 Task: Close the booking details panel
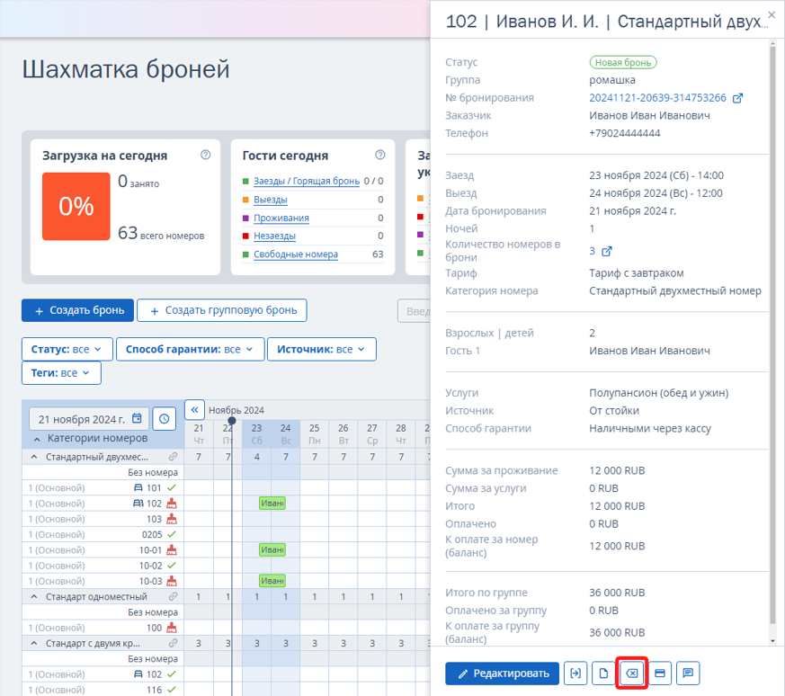pos(772,15)
